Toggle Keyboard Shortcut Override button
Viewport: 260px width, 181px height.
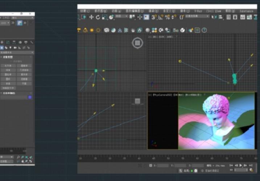click(146, 17)
